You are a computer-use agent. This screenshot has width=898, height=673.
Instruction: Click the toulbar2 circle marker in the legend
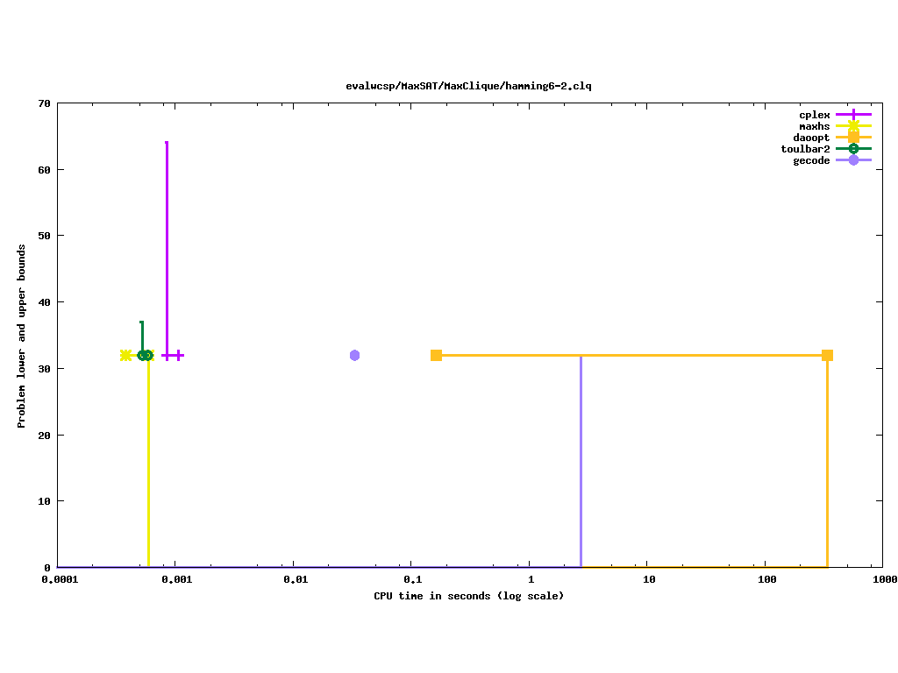[853, 149]
